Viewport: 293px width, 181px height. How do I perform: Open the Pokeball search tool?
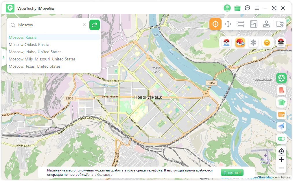(x=240, y=43)
